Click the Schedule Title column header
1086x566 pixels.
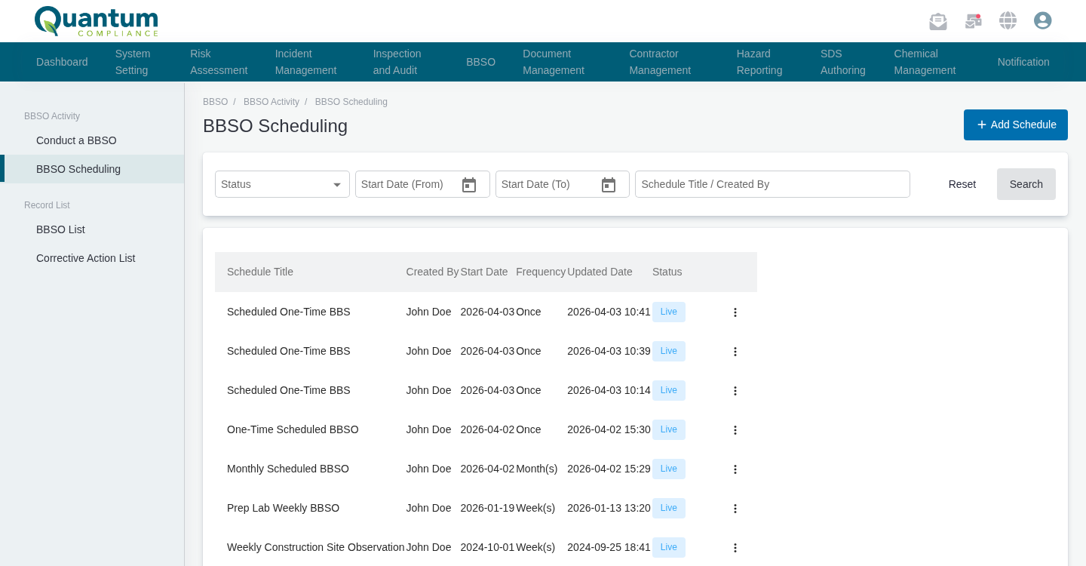click(260, 272)
